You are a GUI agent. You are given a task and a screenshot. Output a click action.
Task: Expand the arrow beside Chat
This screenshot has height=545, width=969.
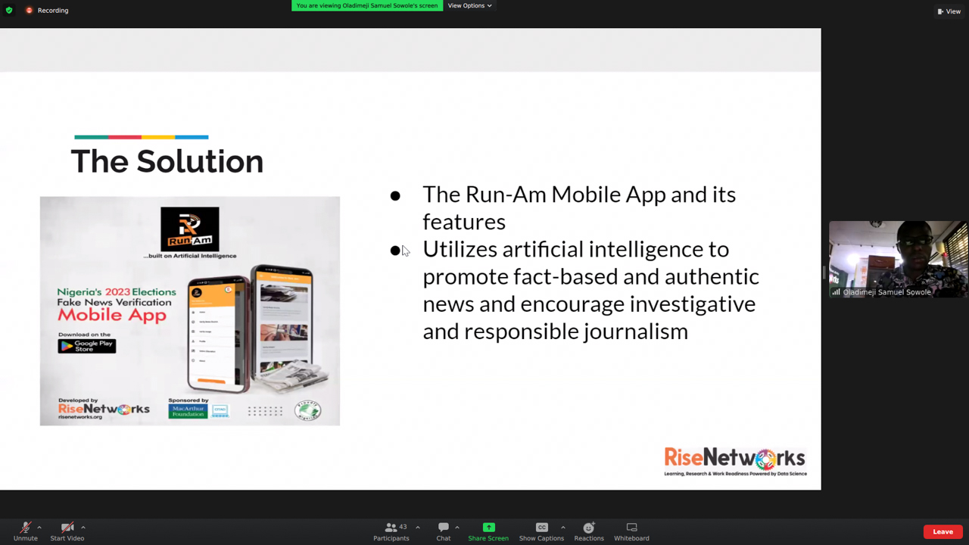[457, 528]
